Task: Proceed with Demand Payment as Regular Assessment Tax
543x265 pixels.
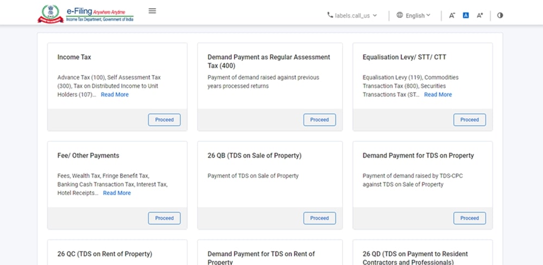Action: tap(319, 120)
